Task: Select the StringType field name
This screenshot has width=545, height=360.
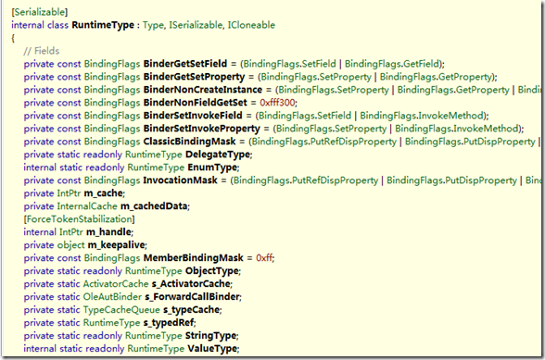Action: (211, 336)
